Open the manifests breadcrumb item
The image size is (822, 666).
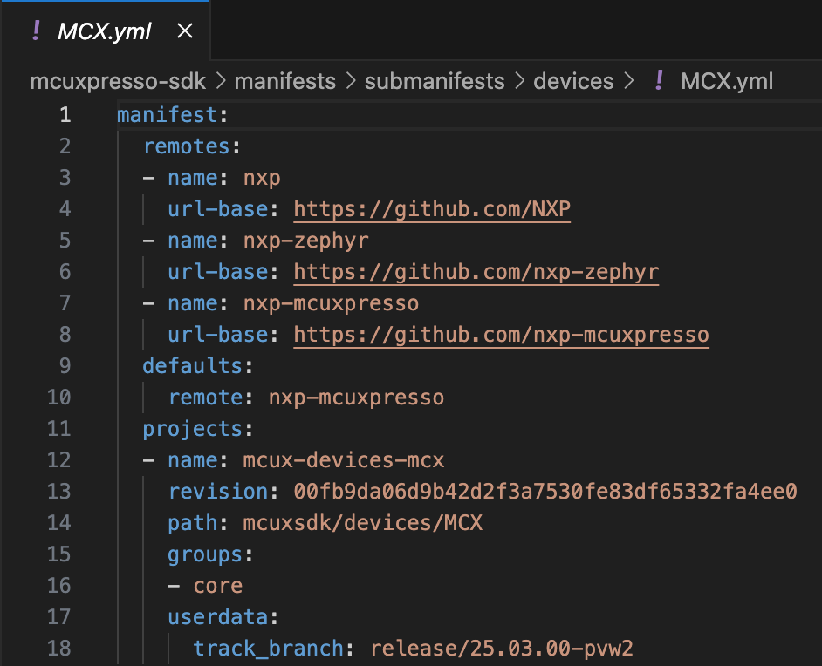coord(285,81)
